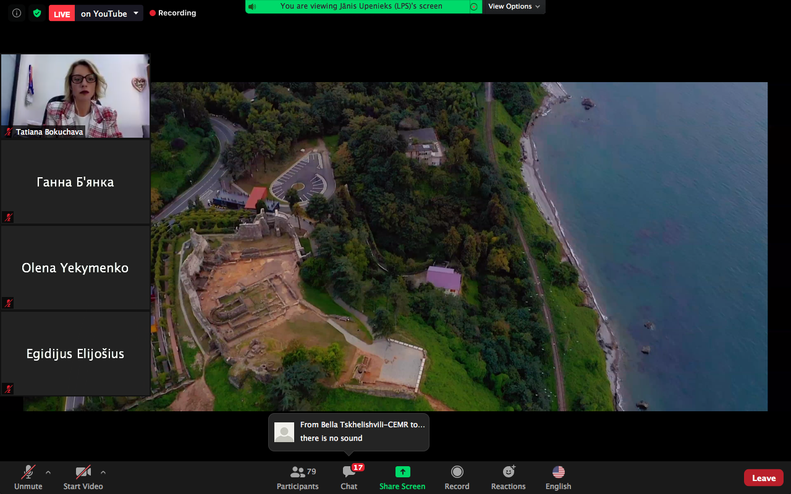Open the chat message from Bella Tskhelishvili-CEMR

point(349,432)
